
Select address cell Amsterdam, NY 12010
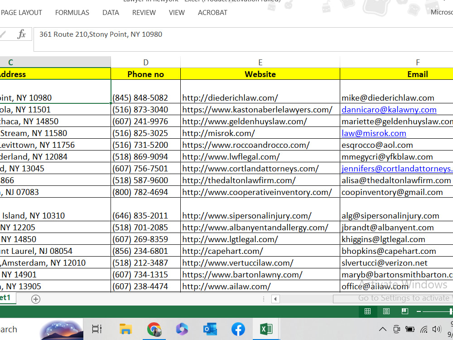coord(55,263)
